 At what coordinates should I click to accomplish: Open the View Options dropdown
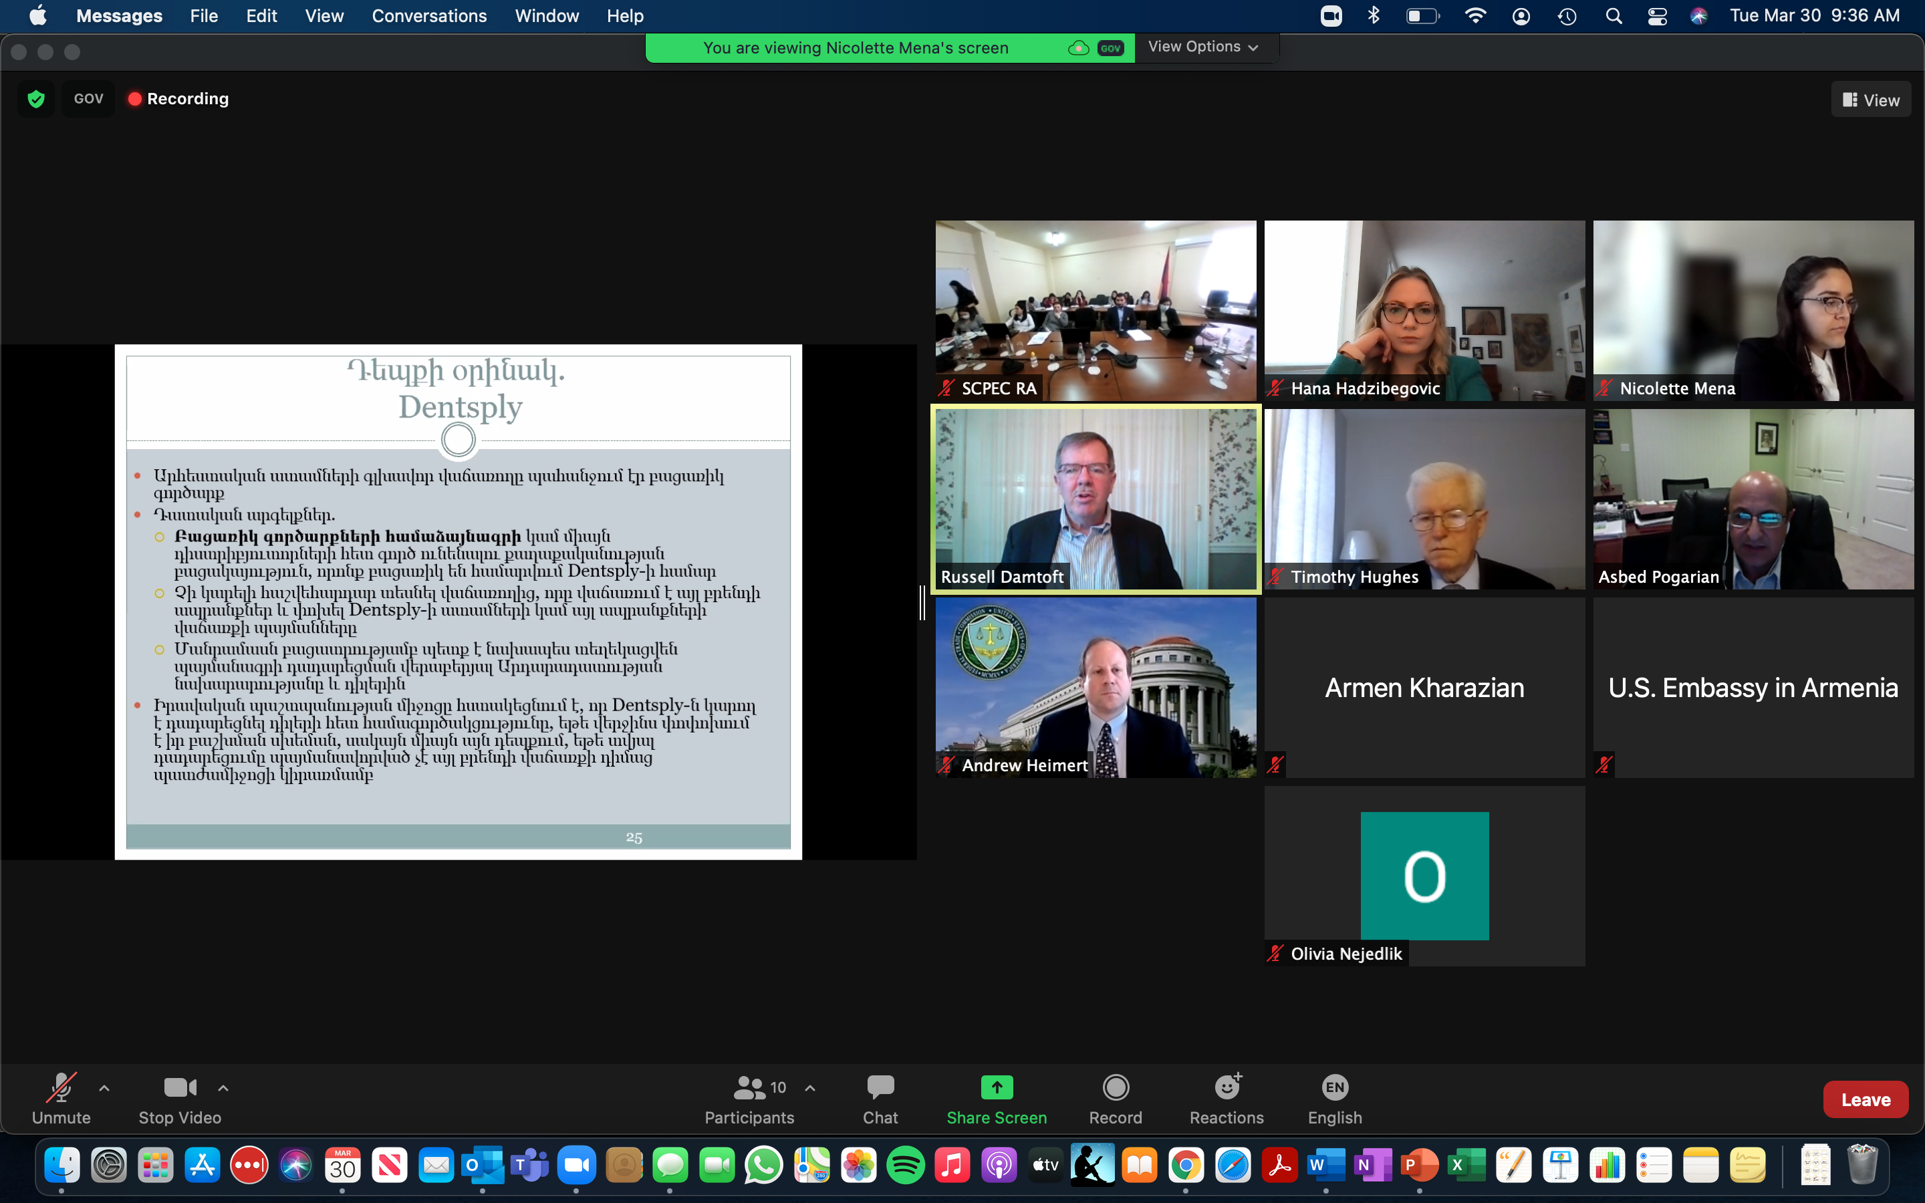[1202, 47]
